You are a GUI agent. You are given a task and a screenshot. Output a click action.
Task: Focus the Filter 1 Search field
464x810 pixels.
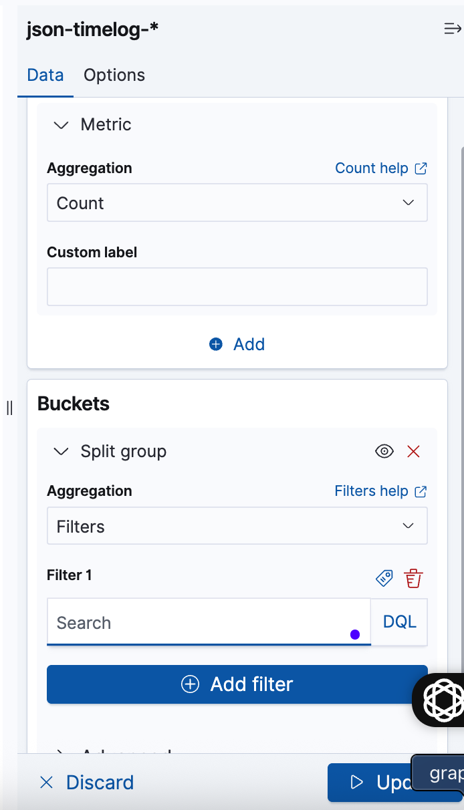(x=201, y=622)
